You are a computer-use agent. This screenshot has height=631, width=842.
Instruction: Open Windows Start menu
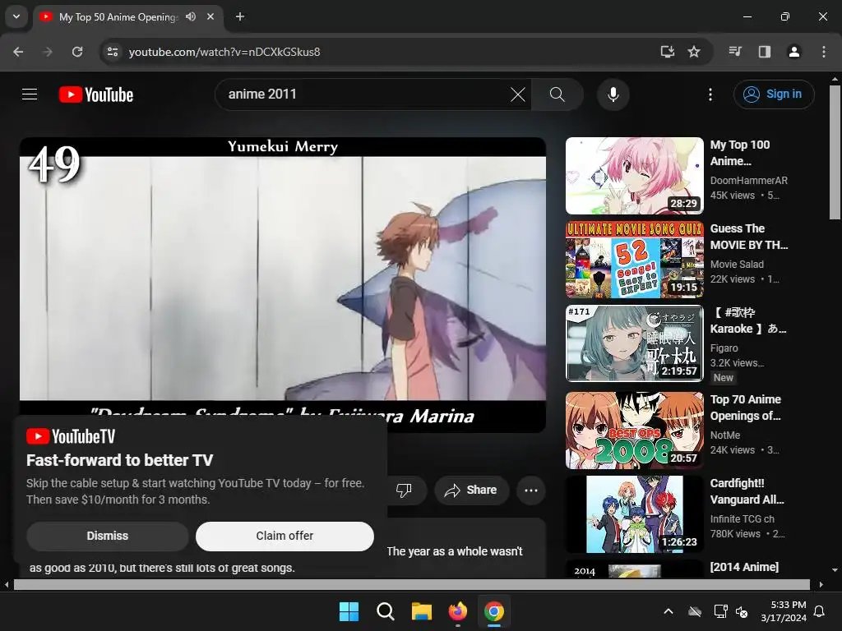349,611
